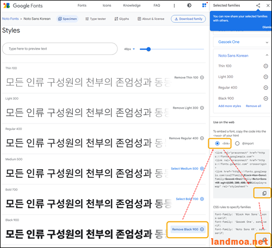The height and width of the screenshot is (248, 272).
Task: Open the FAQ menu in header
Action: click(x=157, y=5)
